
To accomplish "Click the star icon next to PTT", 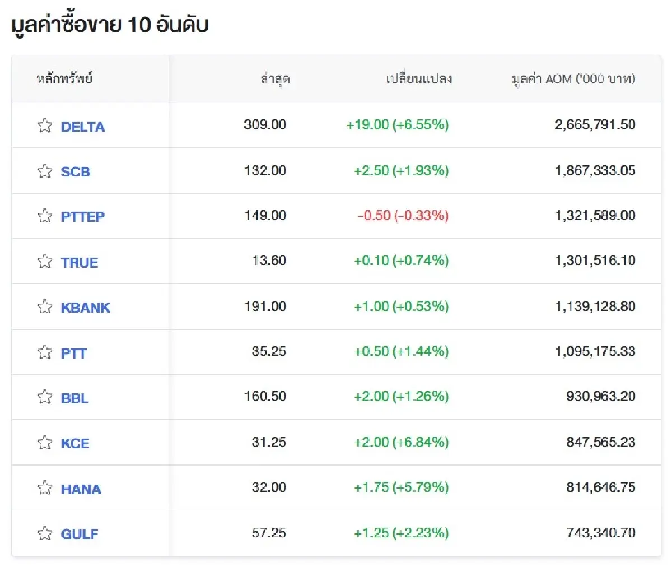I will 44,352.
